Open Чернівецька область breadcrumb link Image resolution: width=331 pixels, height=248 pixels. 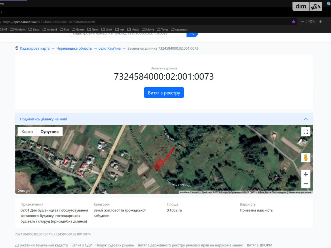click(x=74, y=48)
